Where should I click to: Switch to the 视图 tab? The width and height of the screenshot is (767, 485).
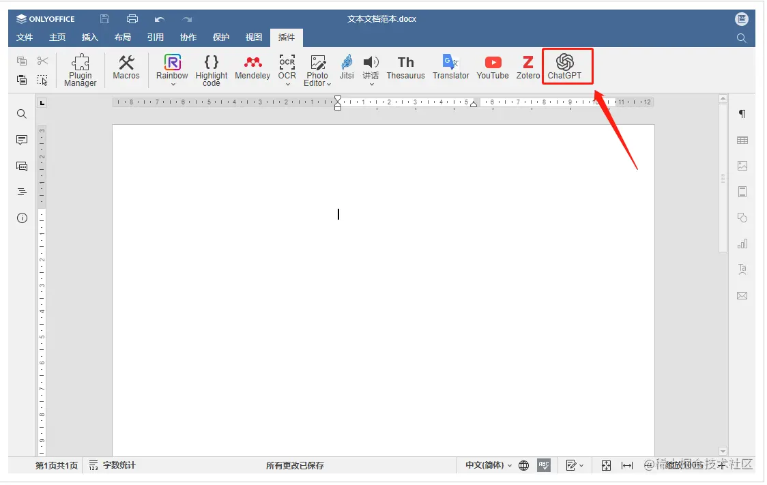[253, 38]
